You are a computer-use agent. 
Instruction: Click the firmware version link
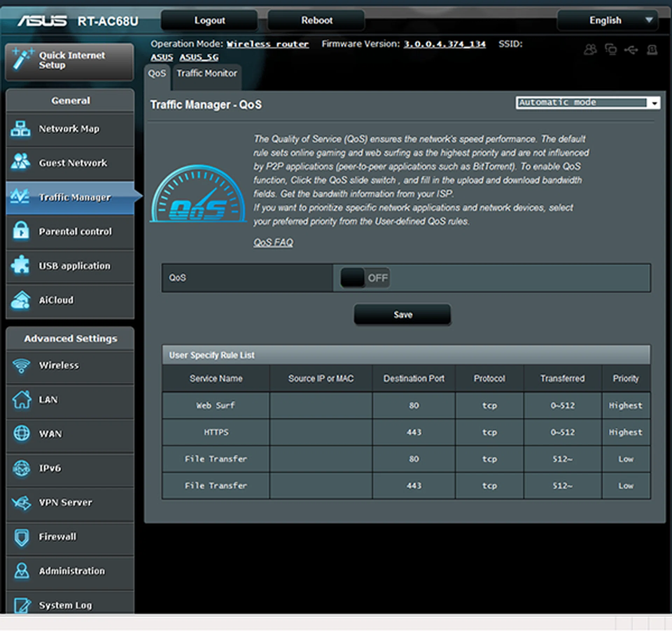tap(444, 44)
